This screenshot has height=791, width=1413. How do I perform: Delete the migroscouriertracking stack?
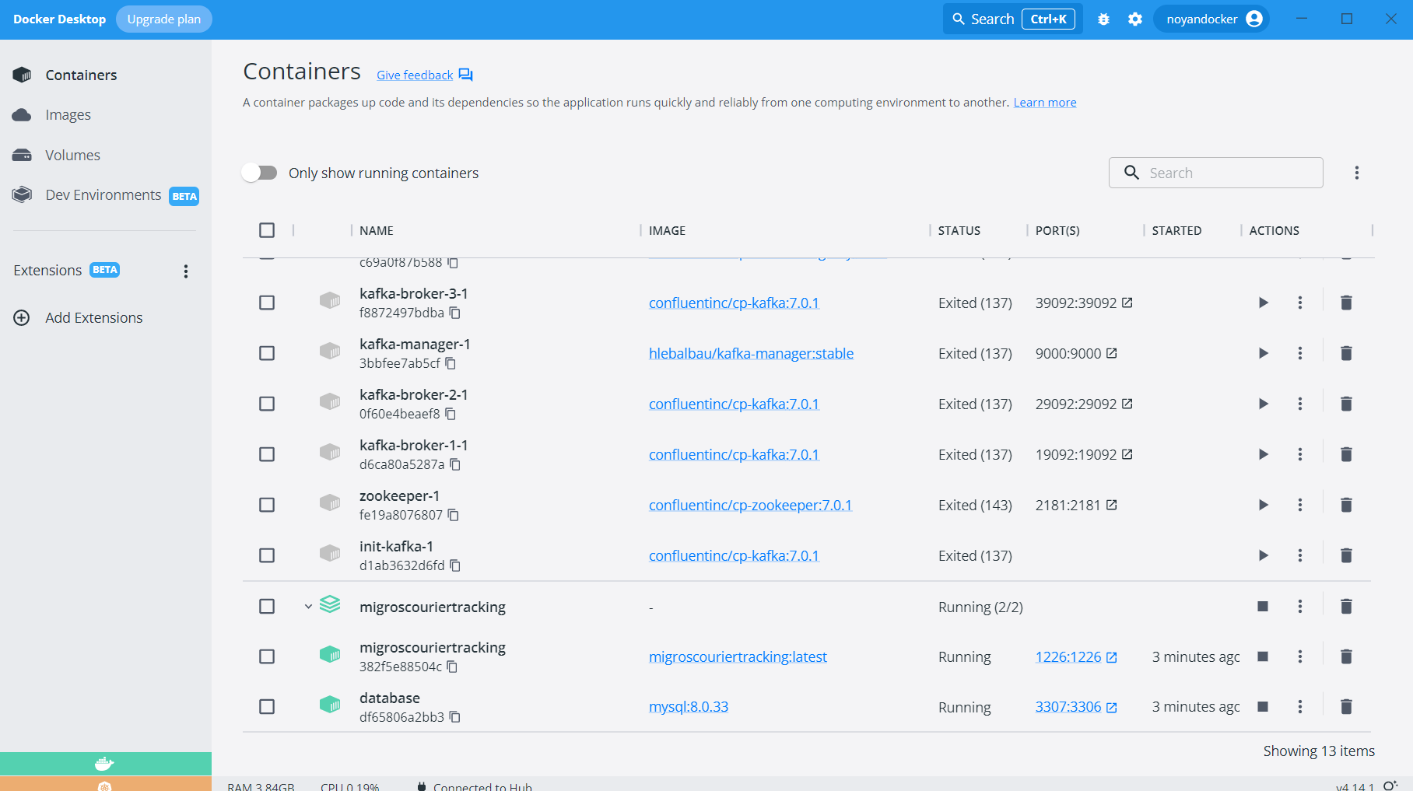coord(1346,606)
